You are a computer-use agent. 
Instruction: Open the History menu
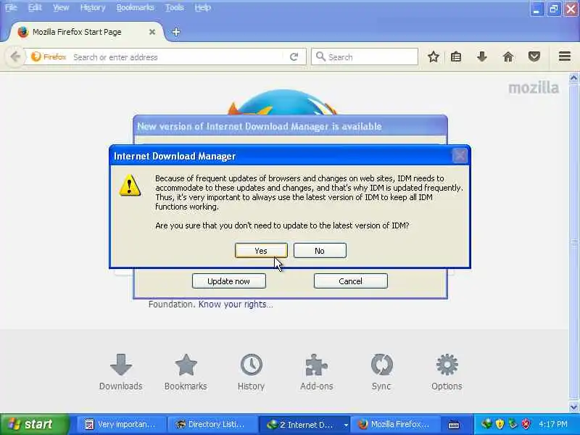93,7
